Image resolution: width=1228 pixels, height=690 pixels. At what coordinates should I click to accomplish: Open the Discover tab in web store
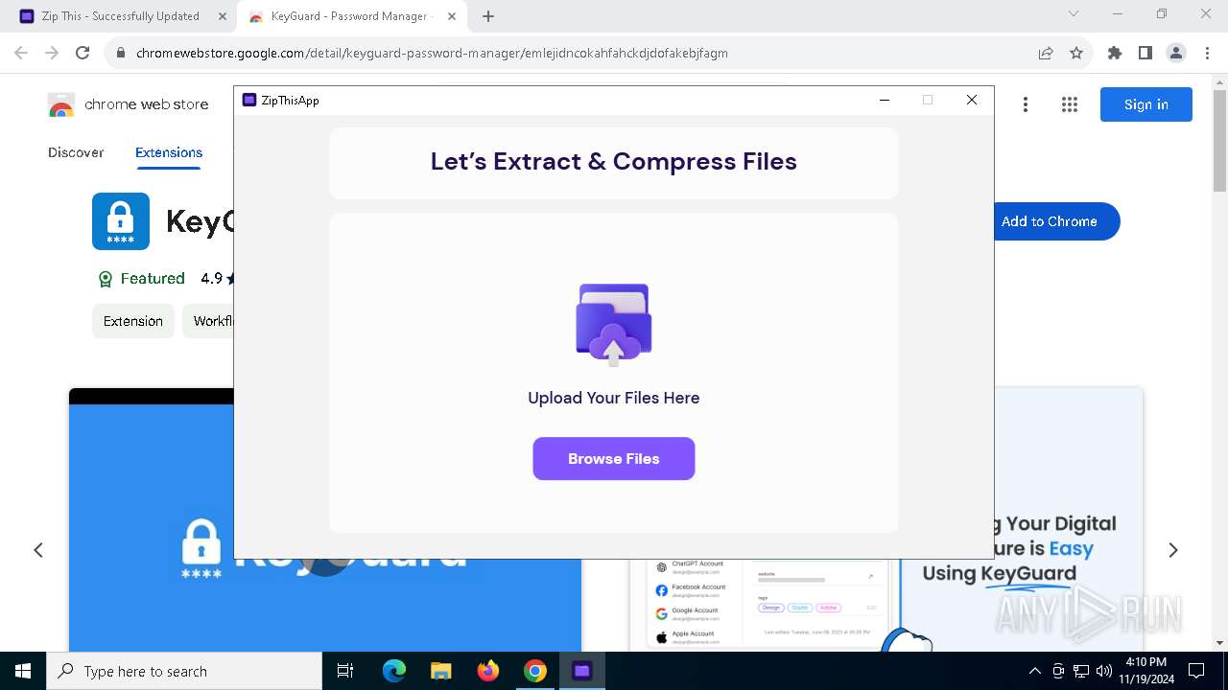[76, 152]
